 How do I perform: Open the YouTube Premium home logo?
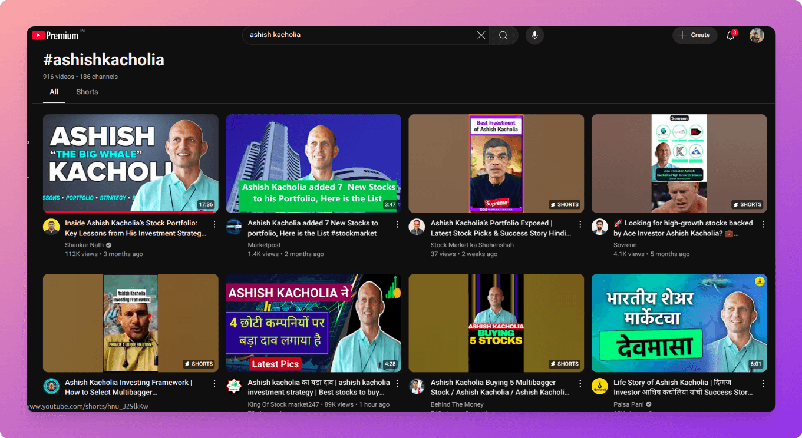55,35
